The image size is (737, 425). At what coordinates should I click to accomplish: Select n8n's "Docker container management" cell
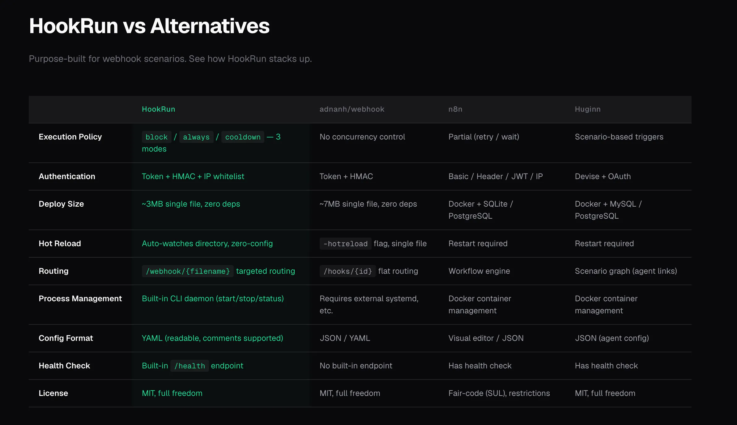(480, 304)
